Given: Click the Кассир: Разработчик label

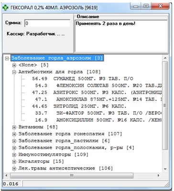Looking at the screenshot, I should click(35, 34).
